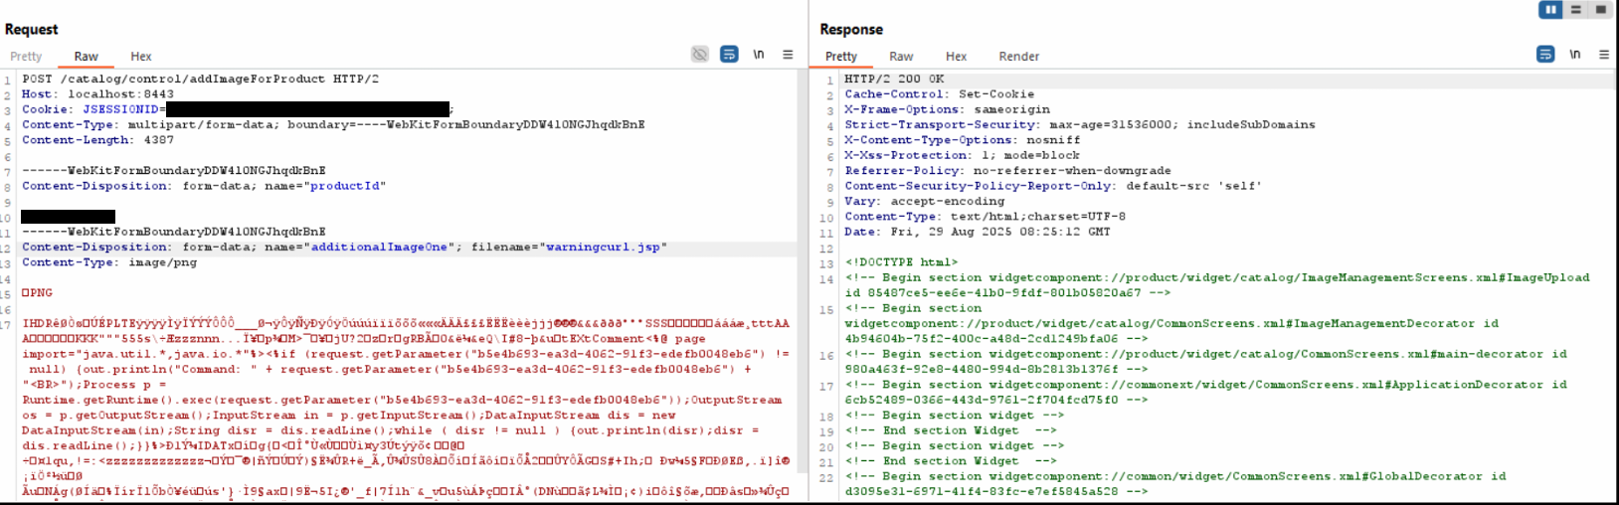Select side-by-side split layout icon
1619x505 pixels.
pos(1550,9)
